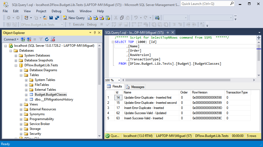Viewport: 263px width, 147px height.
Task: Click the Save All icon
Action: coord(57,18)
